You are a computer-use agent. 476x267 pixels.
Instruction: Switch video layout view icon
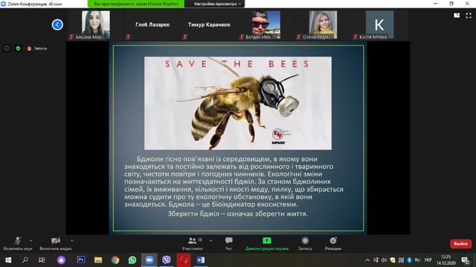pyautogui.click(x=457, y=15)
